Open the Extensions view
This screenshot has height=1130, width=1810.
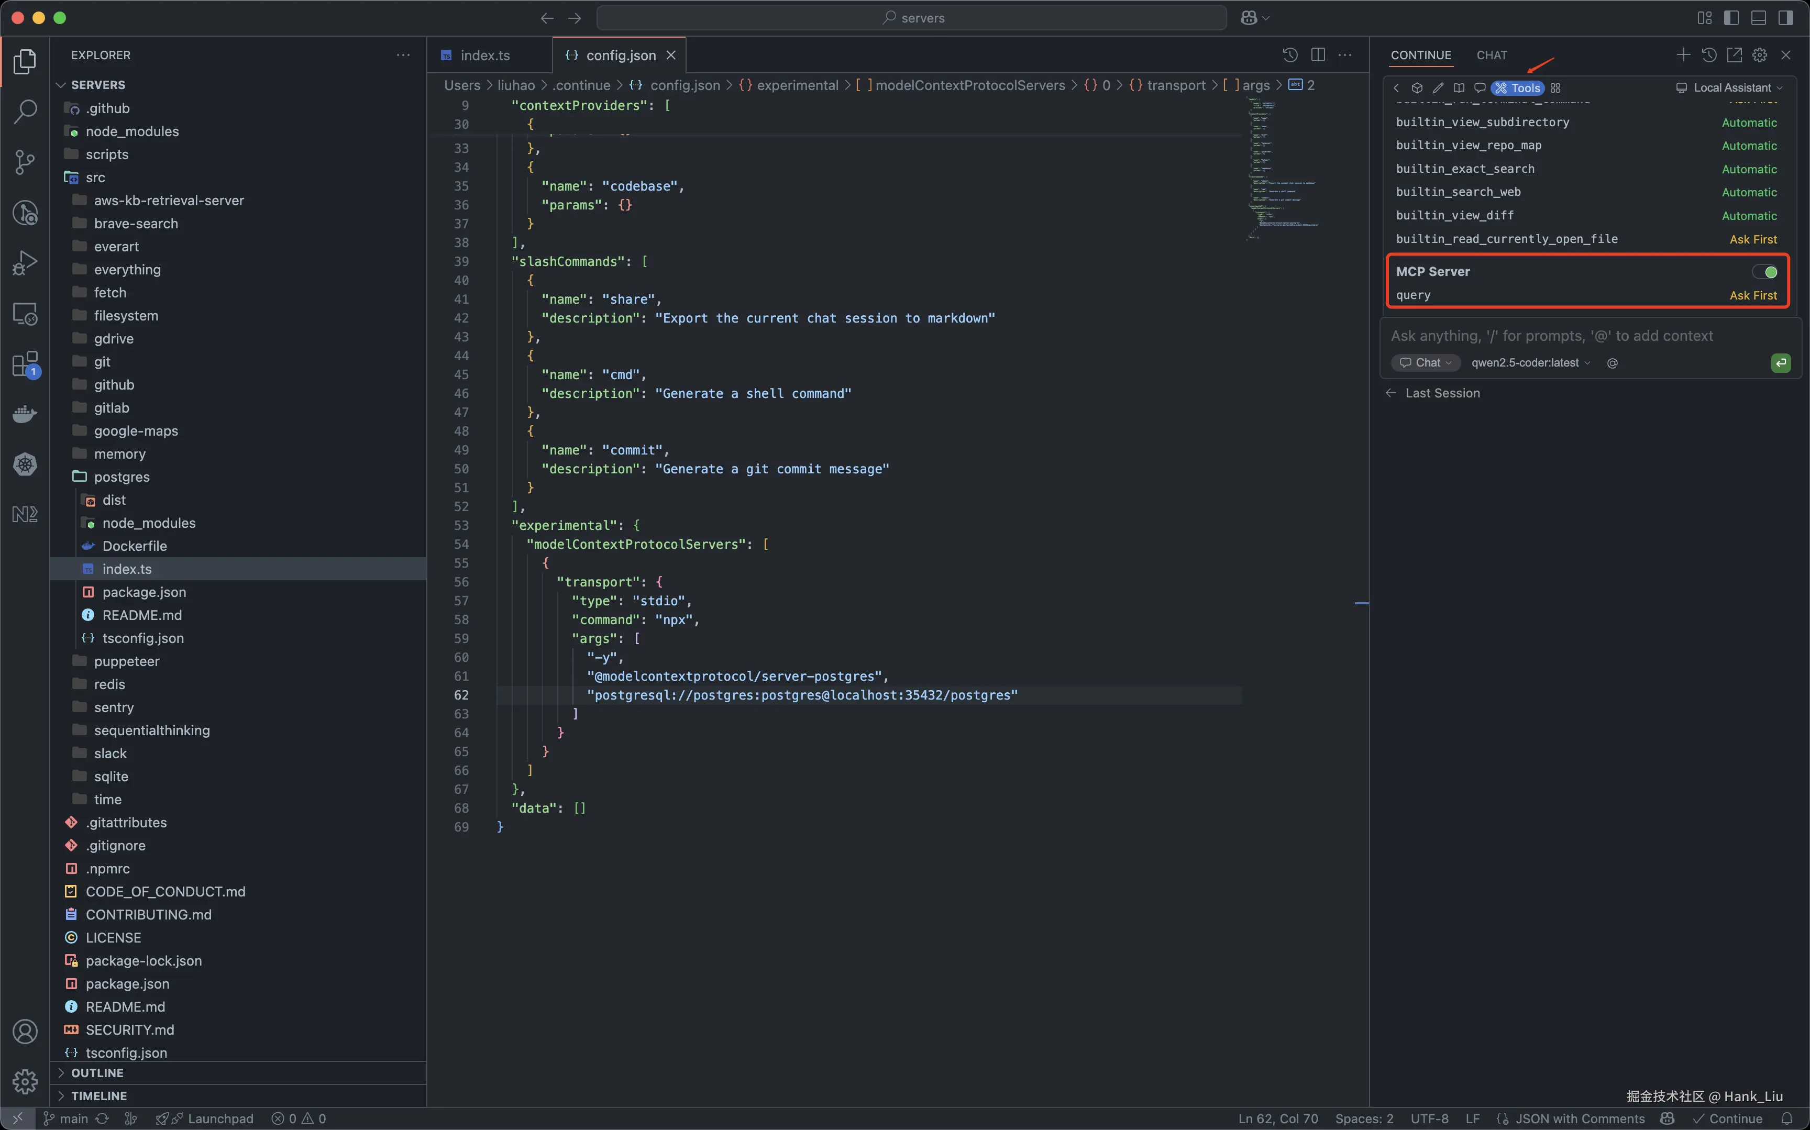[25, 364]
